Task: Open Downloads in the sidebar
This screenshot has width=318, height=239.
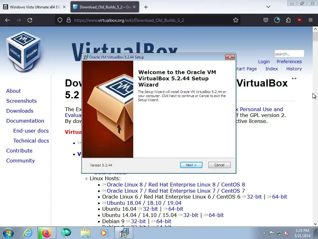Action: point(20,111)
